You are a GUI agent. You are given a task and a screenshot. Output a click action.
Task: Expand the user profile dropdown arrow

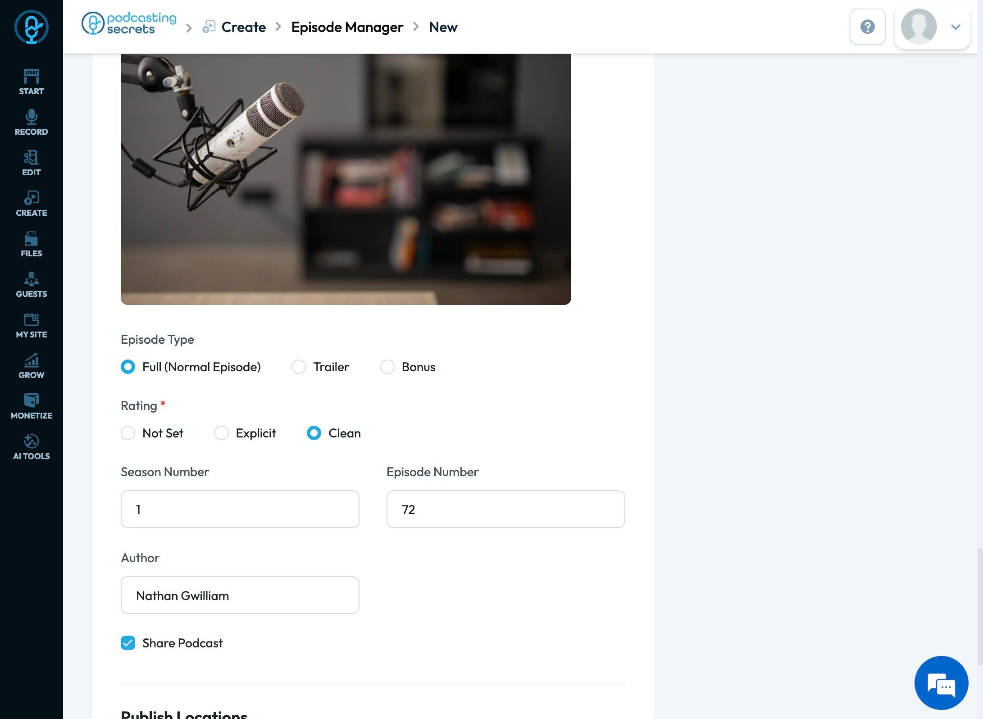pos(956,27)
